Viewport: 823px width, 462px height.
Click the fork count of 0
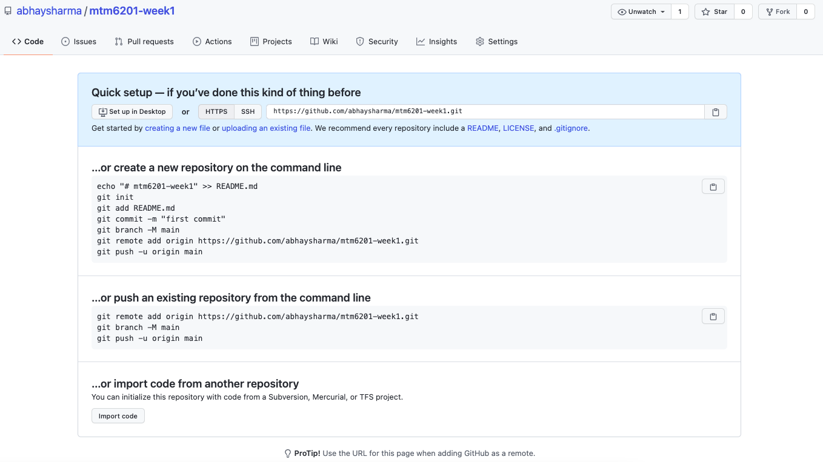point(805,12)
